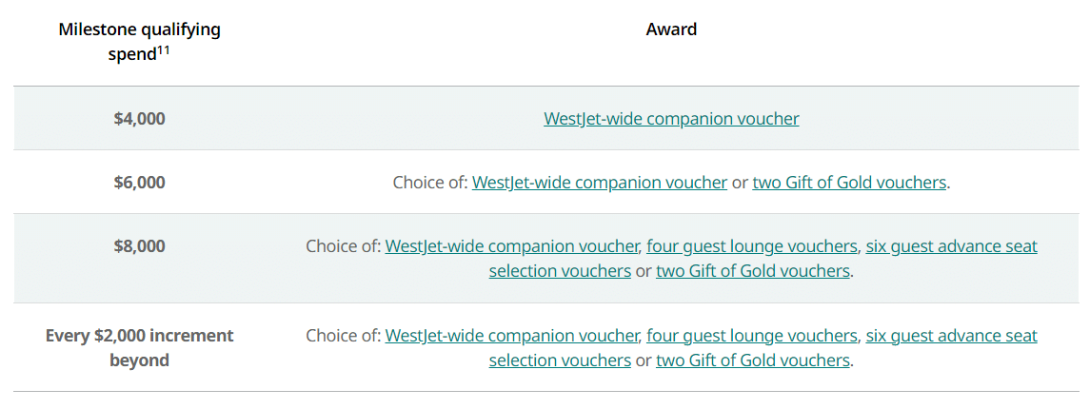Click the Choice of text in $8,000 row
The height and width of the screenshot is (409, 1090).
pos(343,246)
